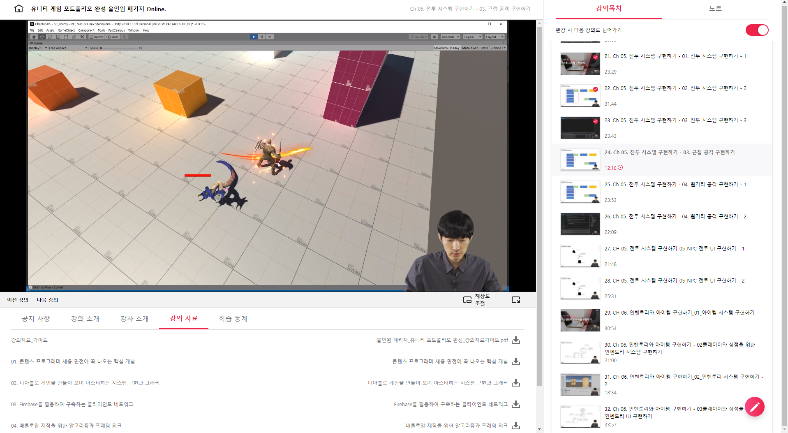Open Unity File menu

32,30
